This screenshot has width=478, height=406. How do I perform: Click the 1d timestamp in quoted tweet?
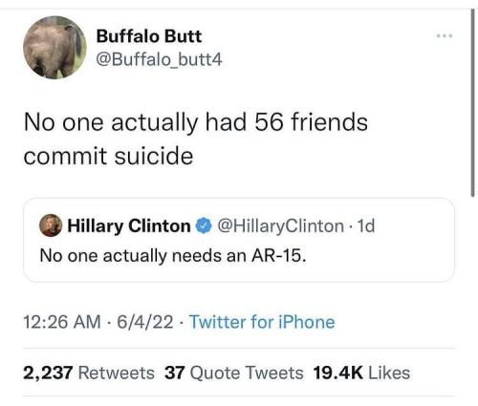pyautogui.click(x=366, y=225)
